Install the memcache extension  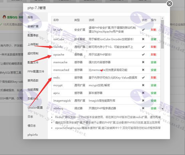(x=154, y=62)
